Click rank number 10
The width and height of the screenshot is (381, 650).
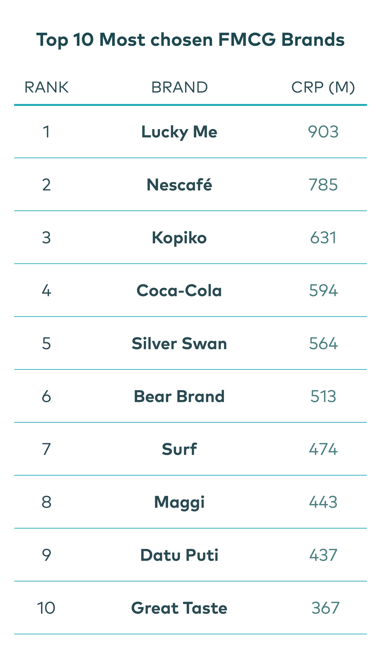pos(46,608)
